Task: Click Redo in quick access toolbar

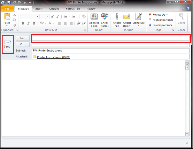Action: 19,3
